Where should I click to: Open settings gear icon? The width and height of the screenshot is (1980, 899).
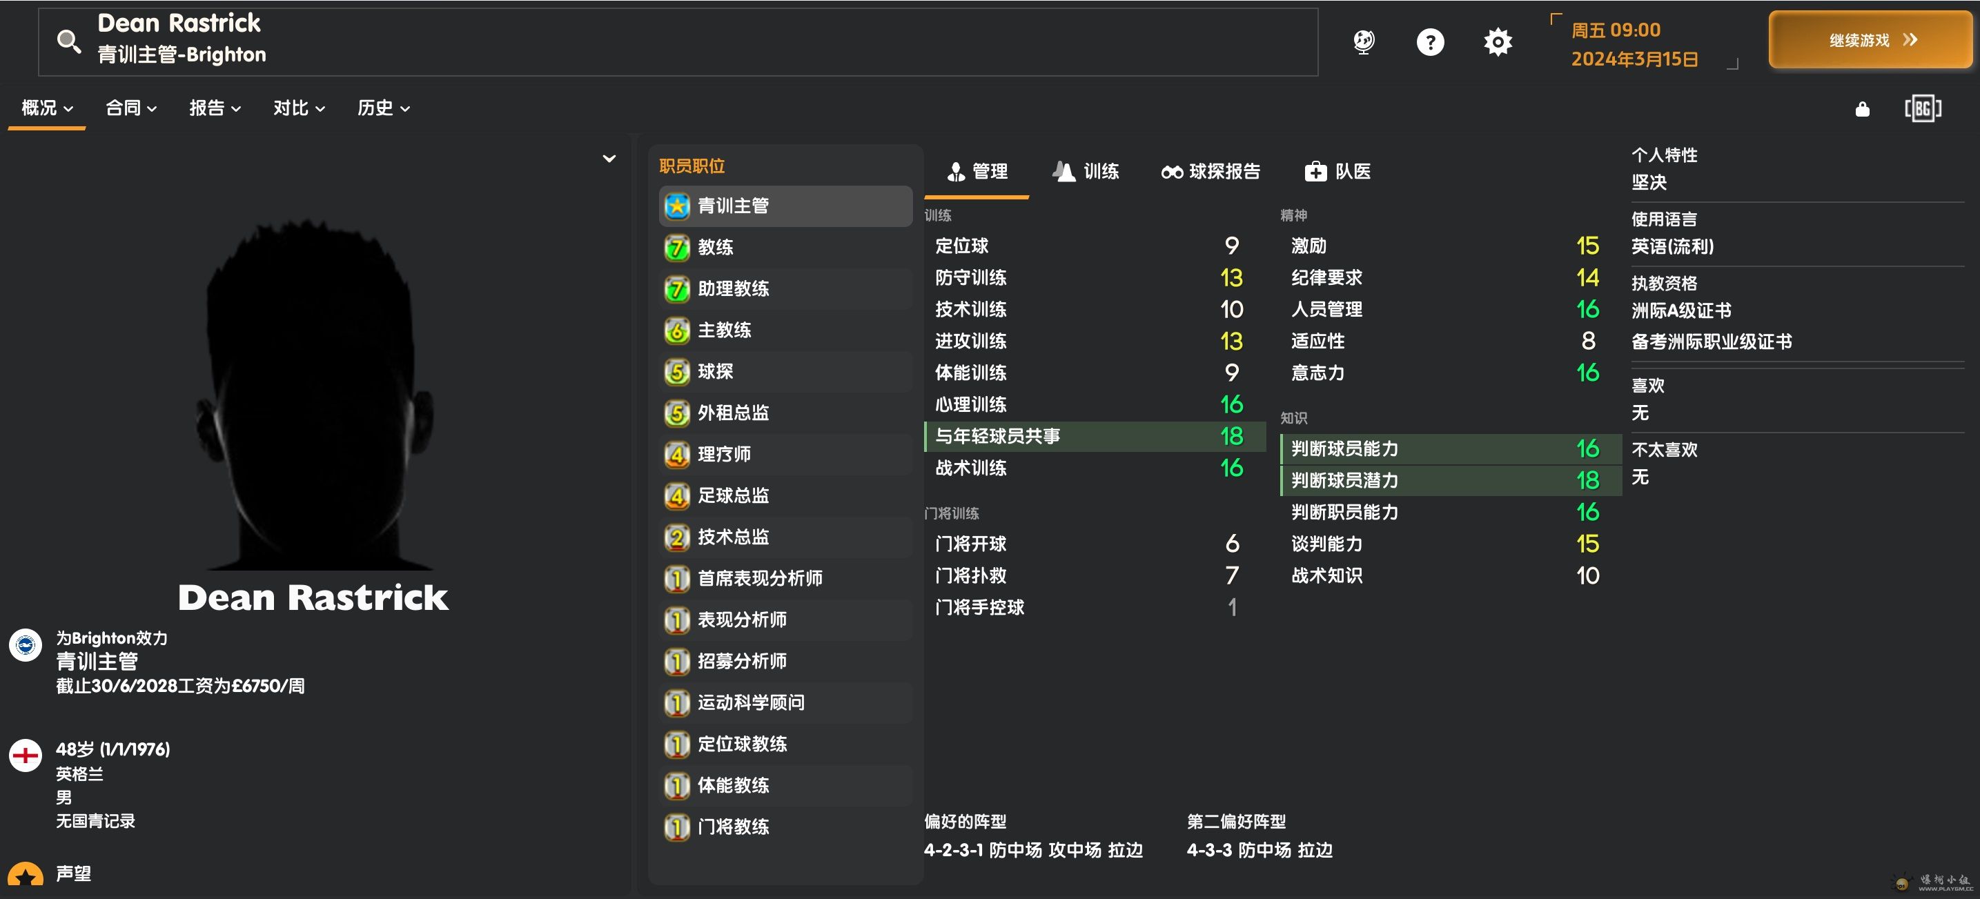tap(1498, 41)
